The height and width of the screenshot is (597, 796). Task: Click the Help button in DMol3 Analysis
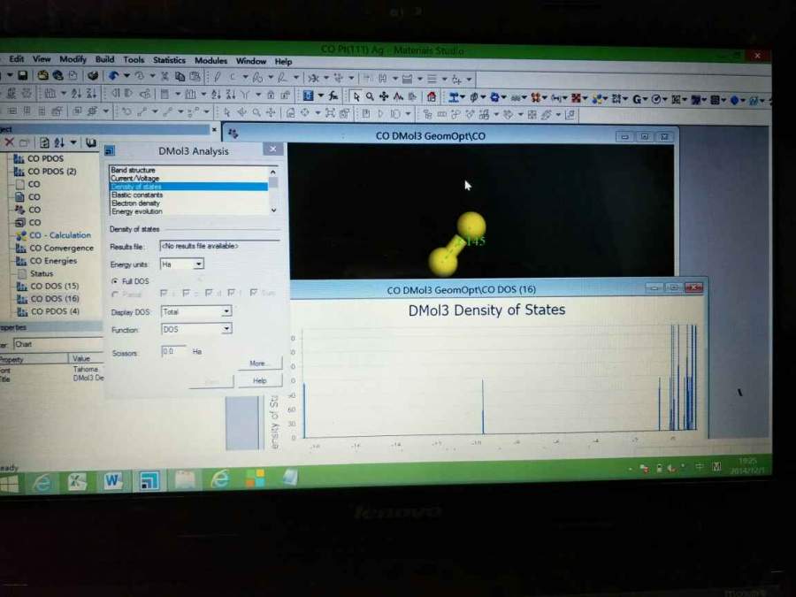click(259, 380)
